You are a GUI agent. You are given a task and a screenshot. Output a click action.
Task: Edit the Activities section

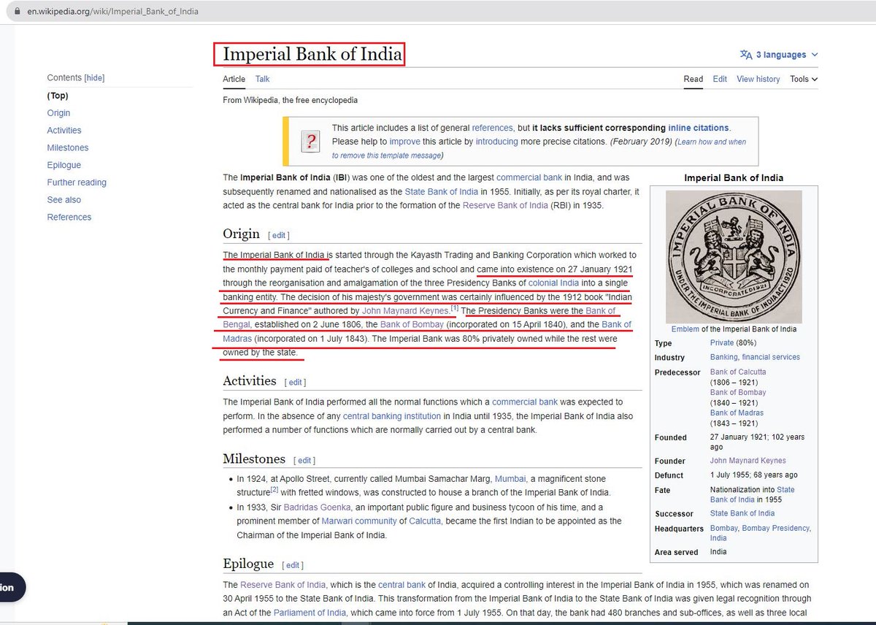[x=295, y=382]
